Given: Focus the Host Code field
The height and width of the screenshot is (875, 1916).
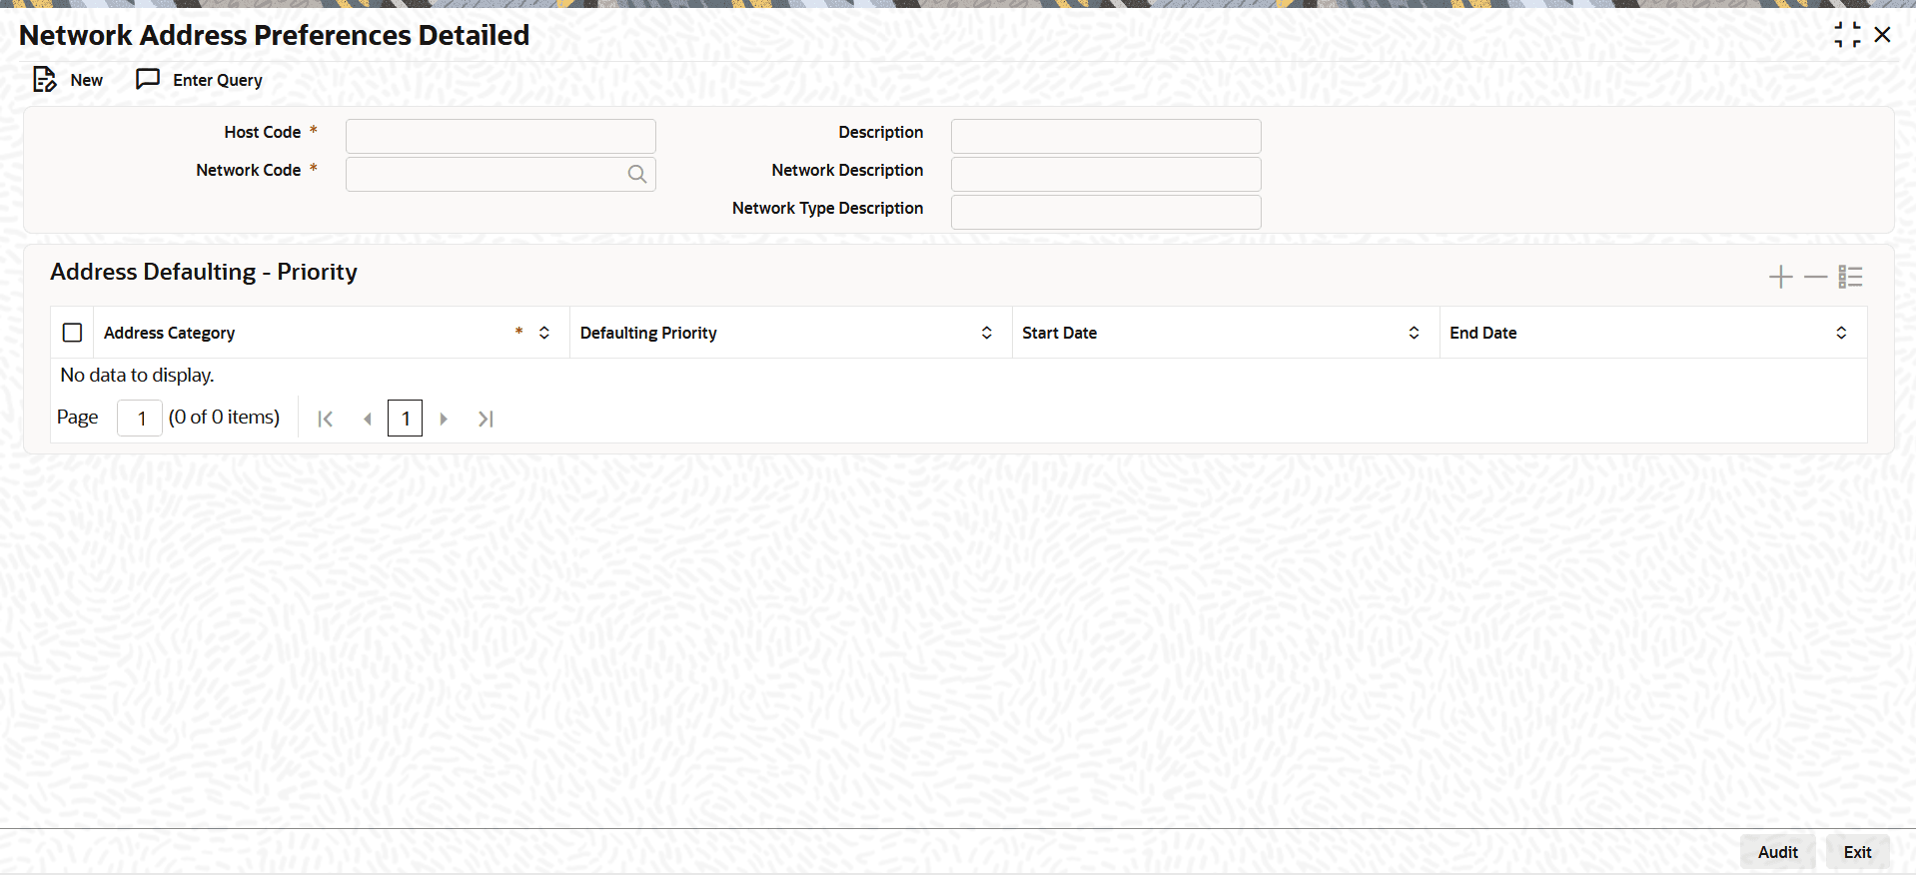Looking at the screenshot, I should pos(500,136).
